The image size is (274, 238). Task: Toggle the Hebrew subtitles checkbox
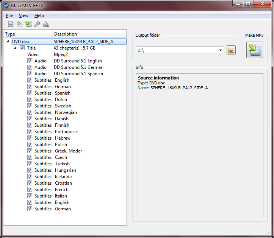(x=30, y=138)
